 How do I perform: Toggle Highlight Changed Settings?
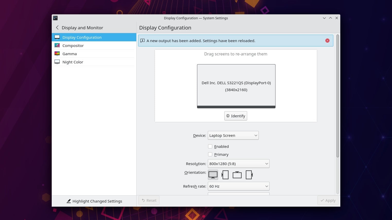(x=94, y=201)
